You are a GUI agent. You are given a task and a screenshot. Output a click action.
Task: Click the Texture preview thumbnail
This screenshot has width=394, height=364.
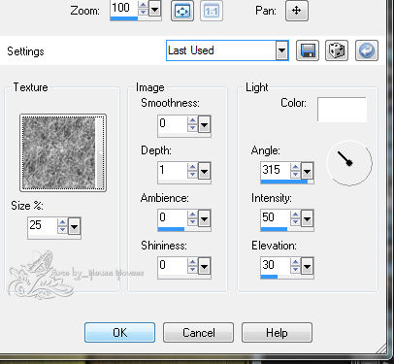pyautogui.click(x=63, y=152)
